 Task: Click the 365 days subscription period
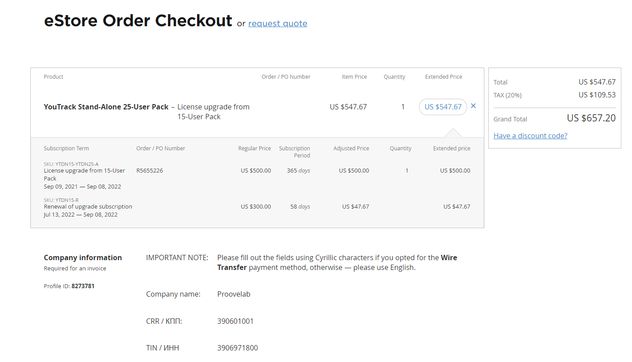pos(298,170)
